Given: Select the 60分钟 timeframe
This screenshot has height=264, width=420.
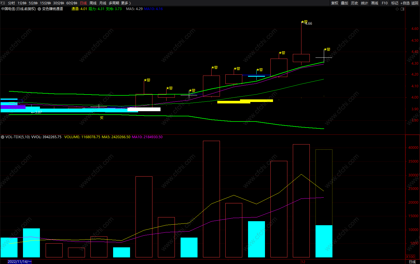Looking at the screenshot, I should click(x=72, y=3).
